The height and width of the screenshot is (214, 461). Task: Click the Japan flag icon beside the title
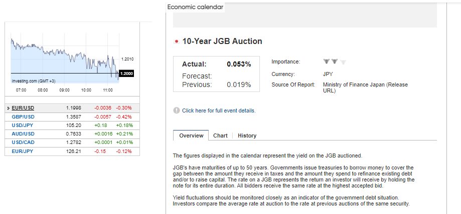coord(176,41)
